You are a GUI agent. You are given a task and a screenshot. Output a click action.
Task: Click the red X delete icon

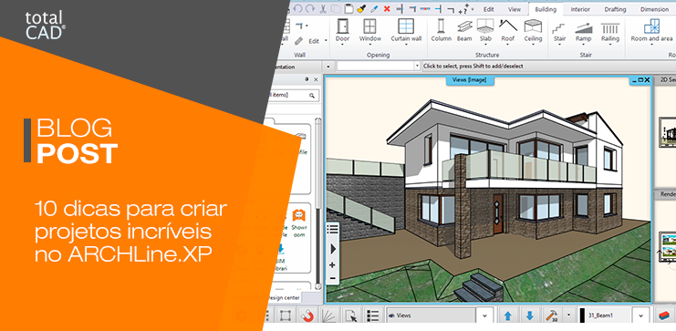point(387,8)
